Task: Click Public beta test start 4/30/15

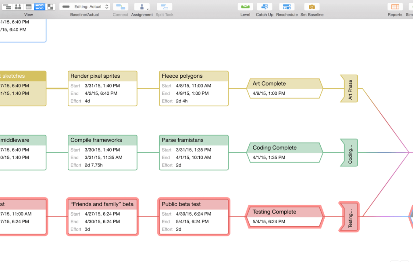Action: pyautogui.click(x=193, y=214)
